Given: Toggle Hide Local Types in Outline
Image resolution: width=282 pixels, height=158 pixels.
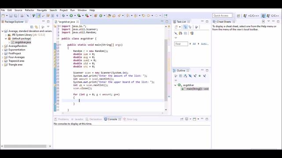Looking at the screenshot, I should 204,76.
